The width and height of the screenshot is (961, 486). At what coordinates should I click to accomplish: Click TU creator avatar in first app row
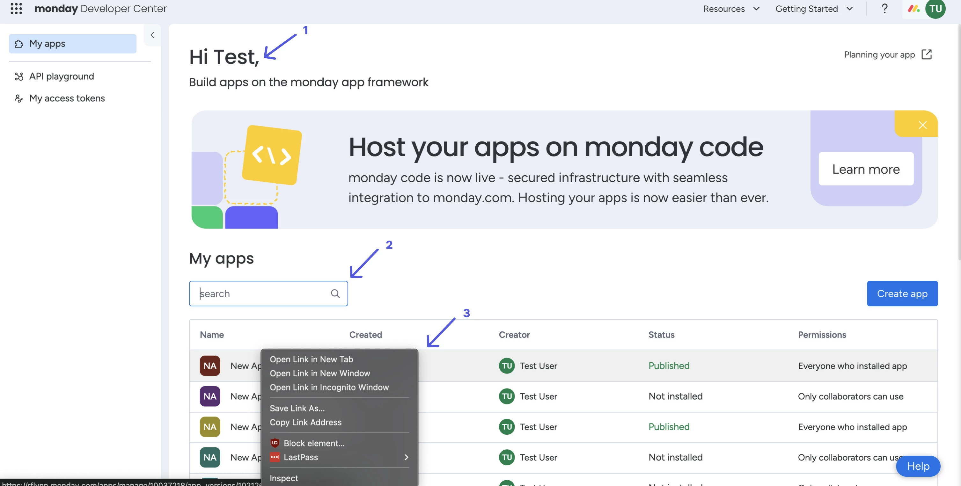(x=506, y=366)
